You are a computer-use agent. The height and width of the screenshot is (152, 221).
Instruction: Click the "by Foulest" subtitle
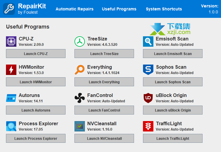pos(28,12)
